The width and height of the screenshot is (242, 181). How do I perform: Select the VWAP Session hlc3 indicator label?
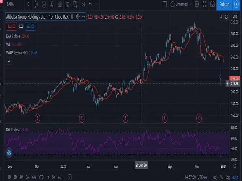(17, 53)
